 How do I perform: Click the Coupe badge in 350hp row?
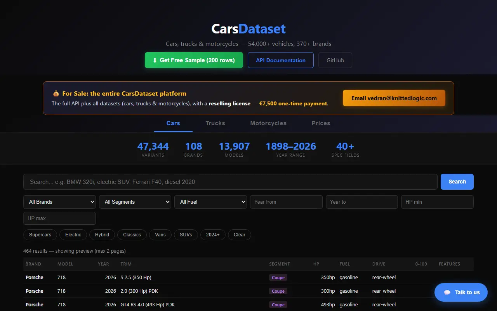(278, 278)
